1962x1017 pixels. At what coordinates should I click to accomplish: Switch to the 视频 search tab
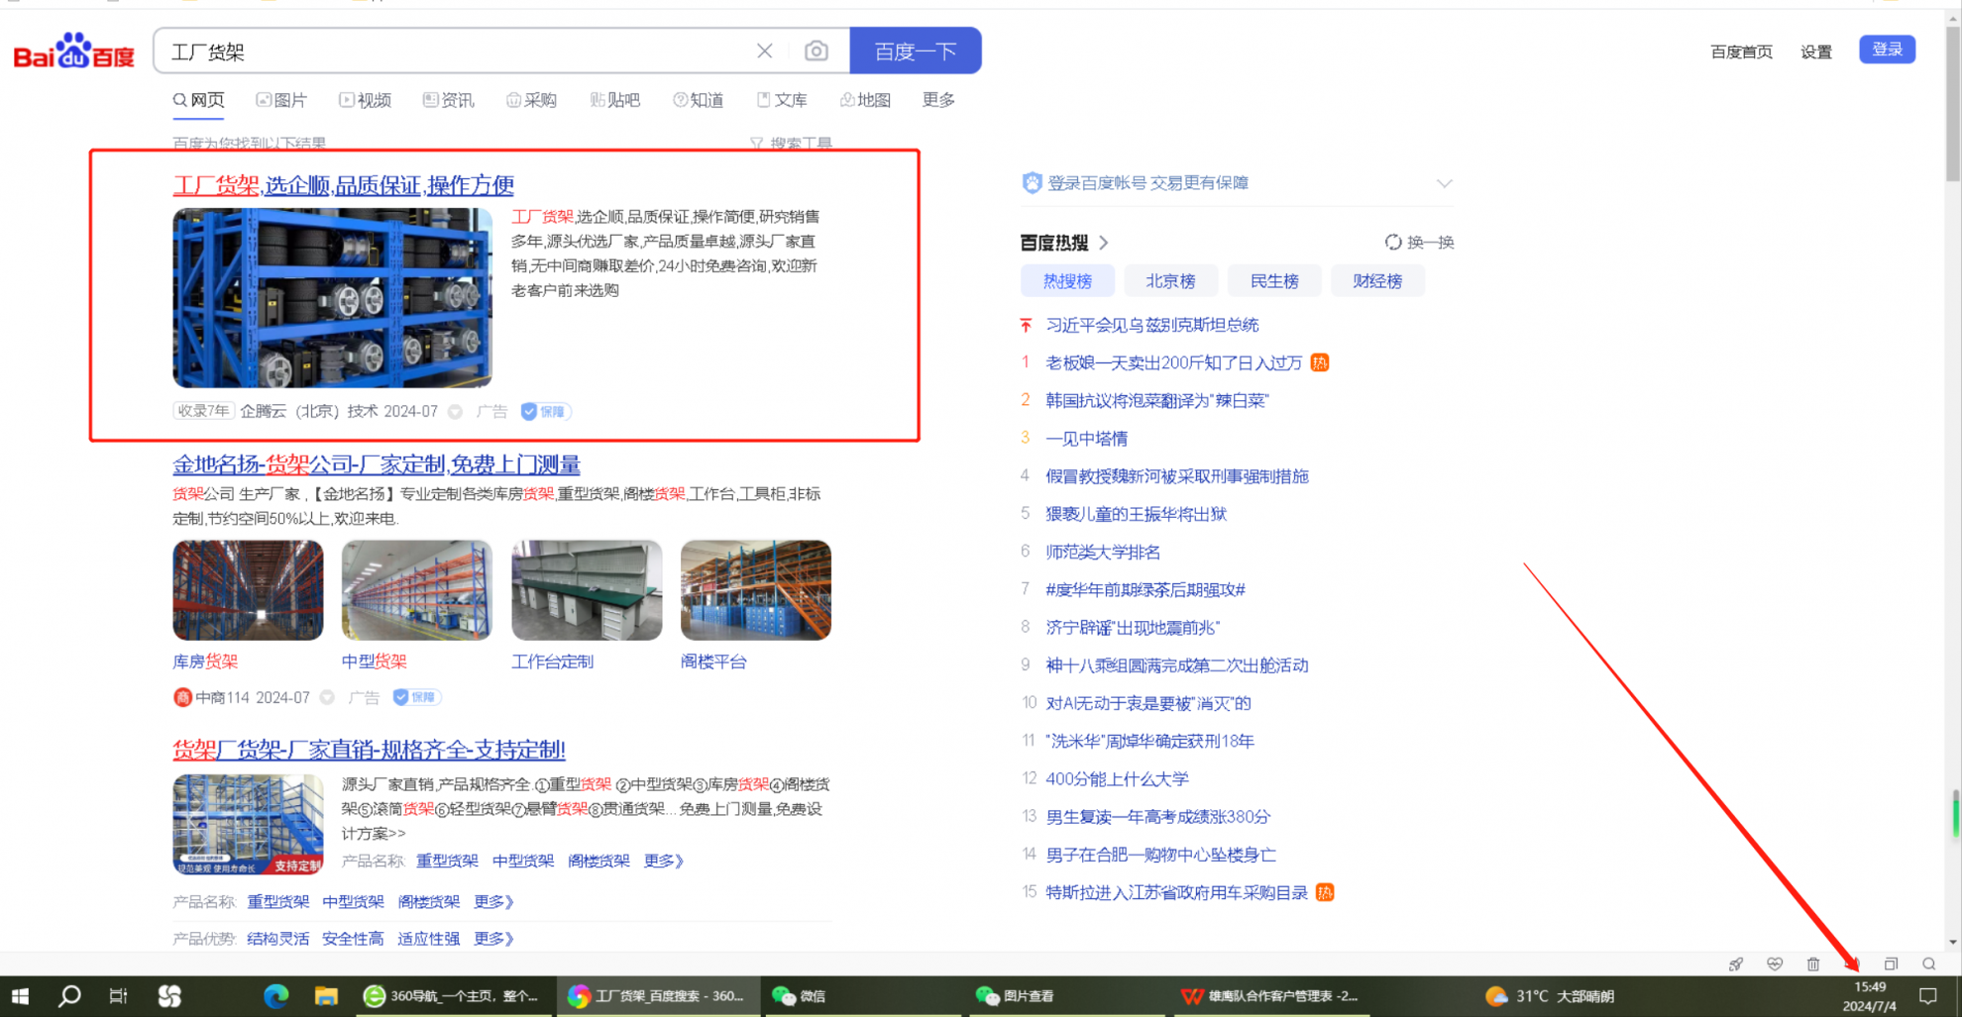click(366, 100)
